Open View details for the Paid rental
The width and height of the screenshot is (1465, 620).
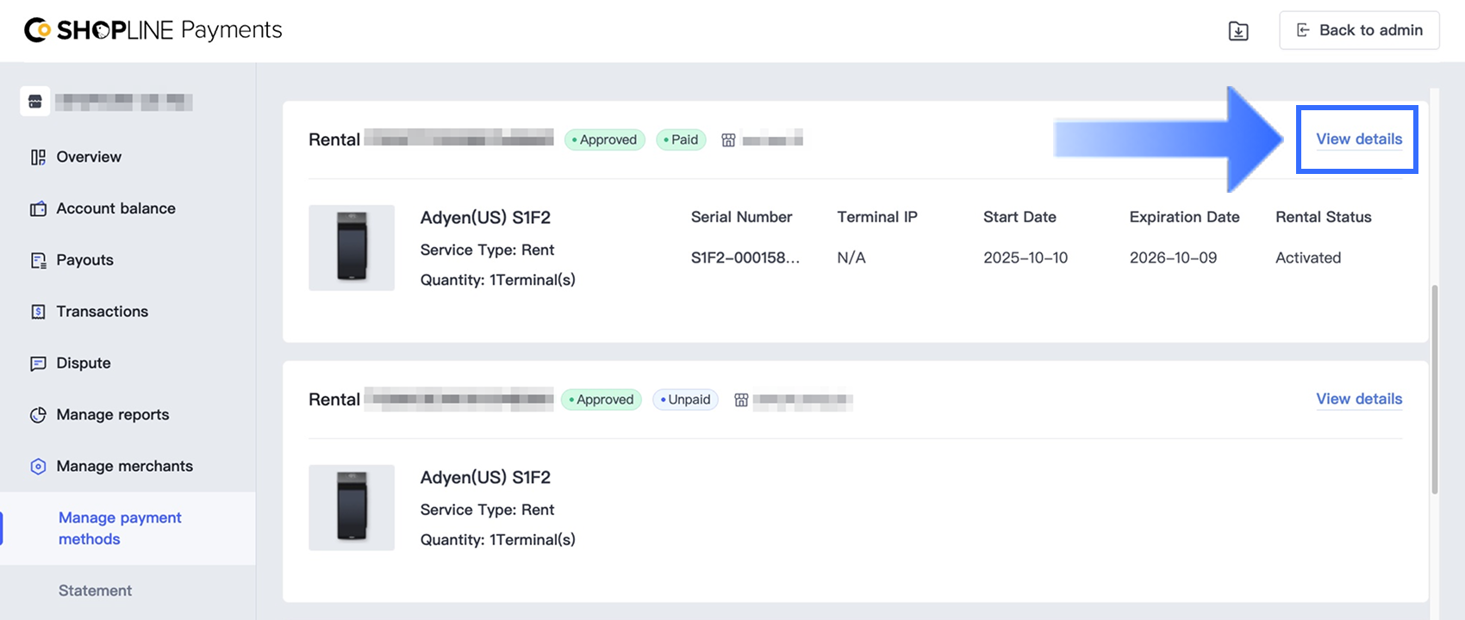click(x=1359, y=139)
